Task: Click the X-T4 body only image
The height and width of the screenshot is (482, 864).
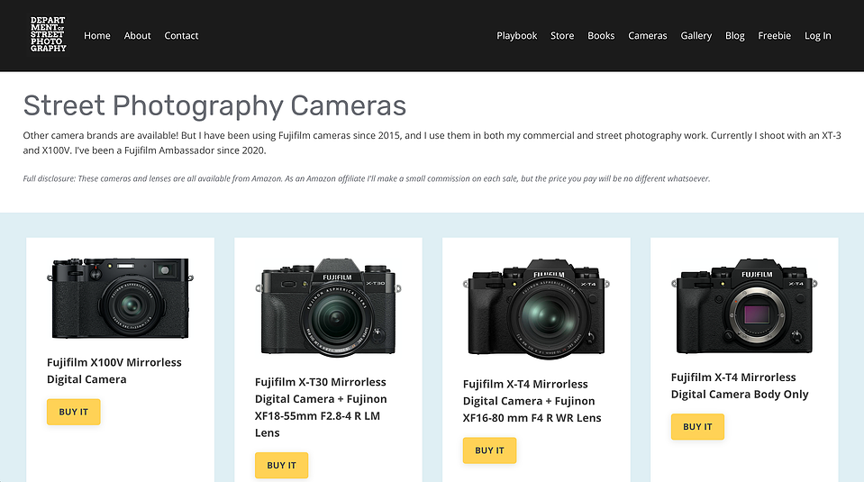Action: 744,305
